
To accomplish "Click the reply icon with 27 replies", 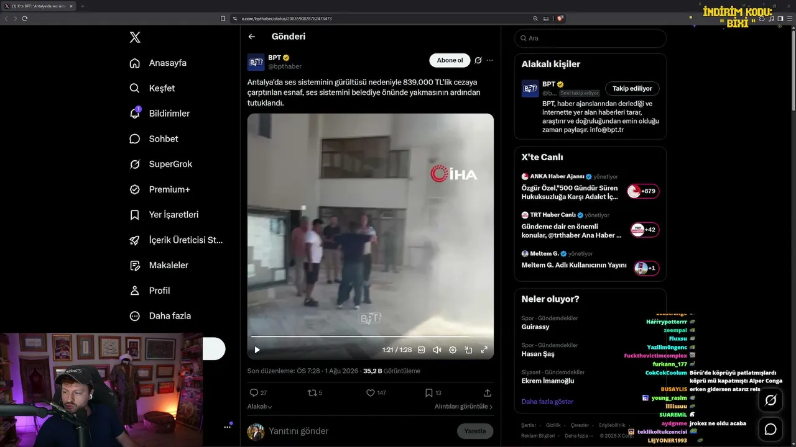I will click(254, 393).
